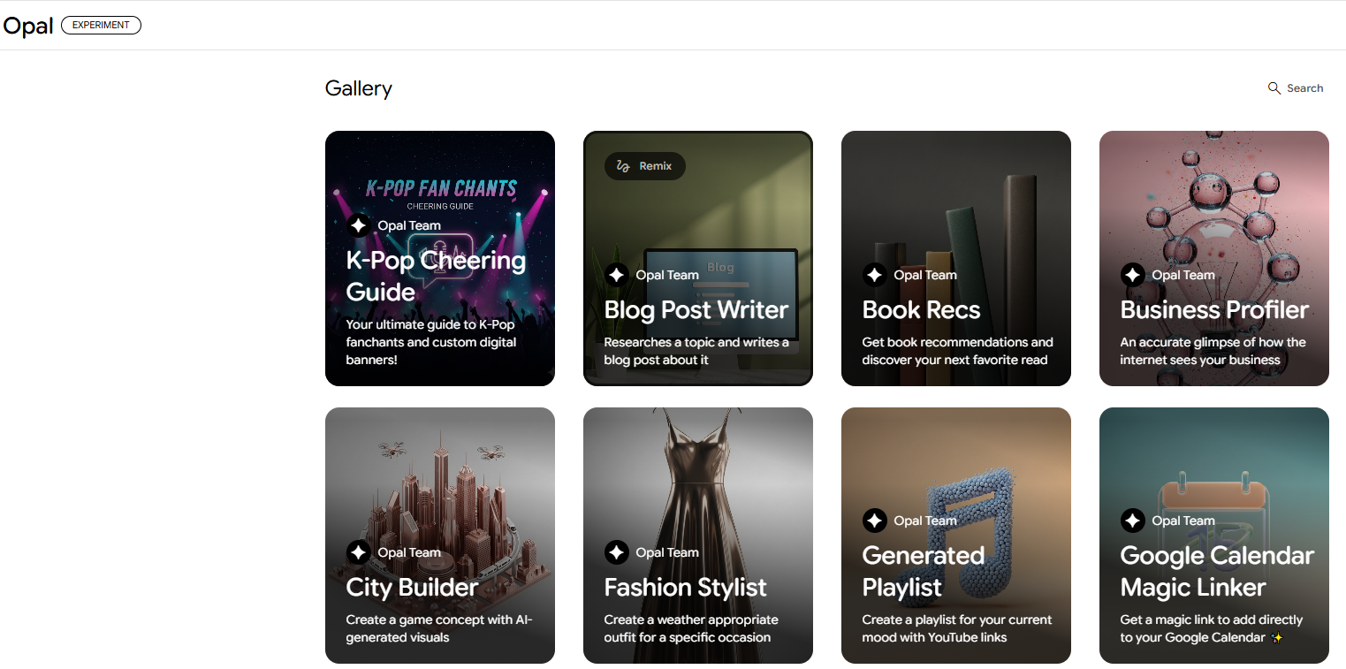Image resolution: width=1346 pixels, height=669 pixels.
Task: Click Opal Team sparkle icon on Blog Post Writer
Action: point(616,275)
